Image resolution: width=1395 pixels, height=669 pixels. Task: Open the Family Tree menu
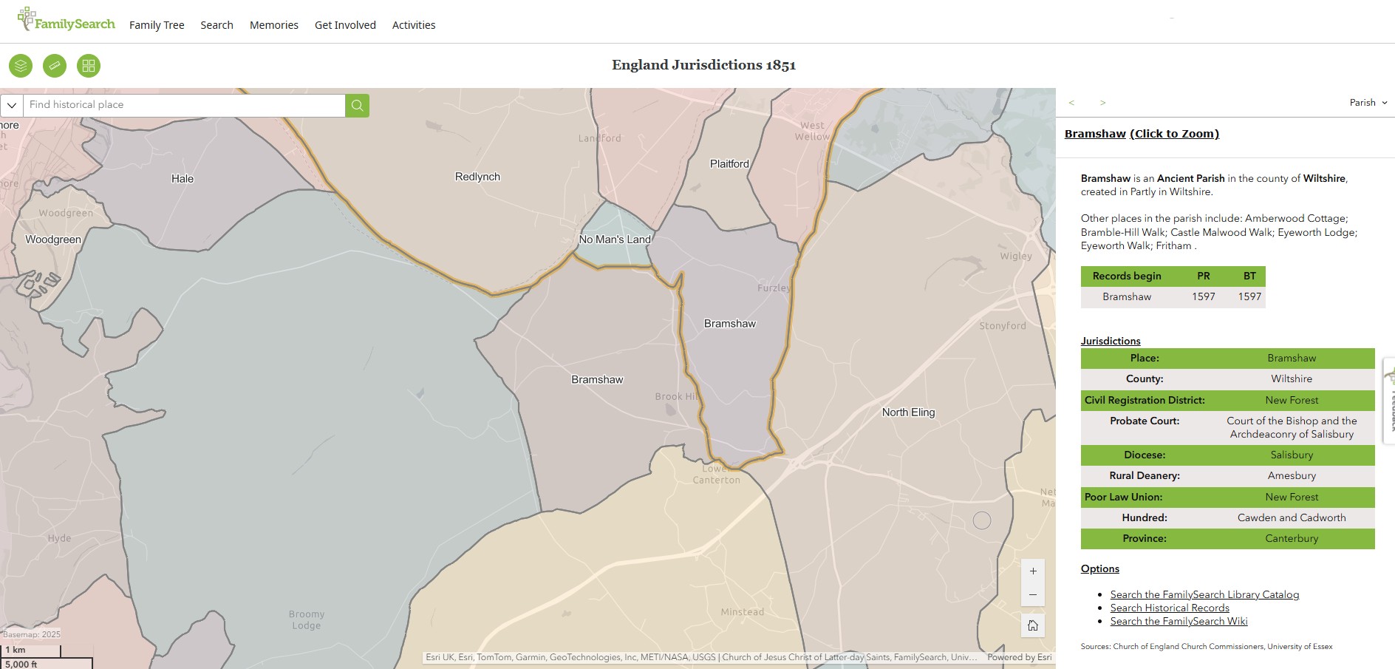(x=157, y=25)
